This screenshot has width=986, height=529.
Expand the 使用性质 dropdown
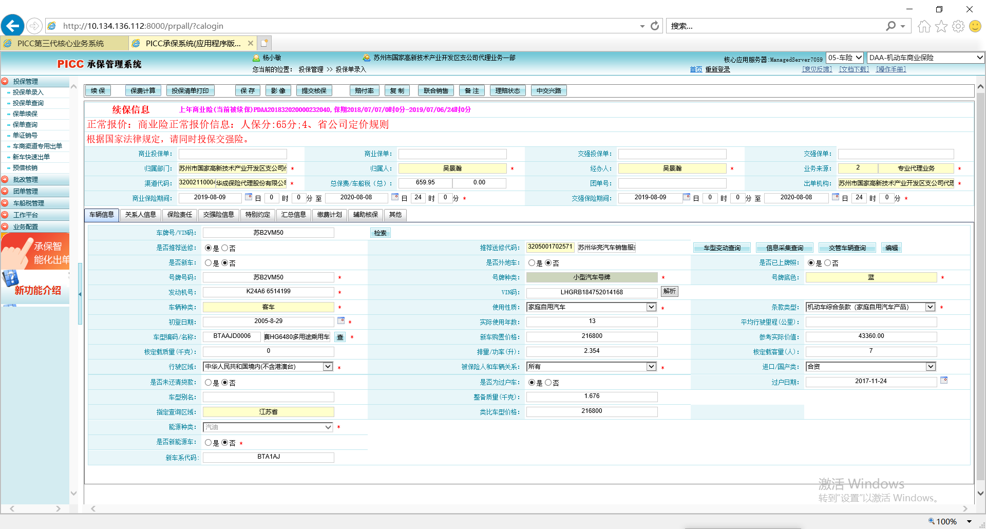coord(651,307)
